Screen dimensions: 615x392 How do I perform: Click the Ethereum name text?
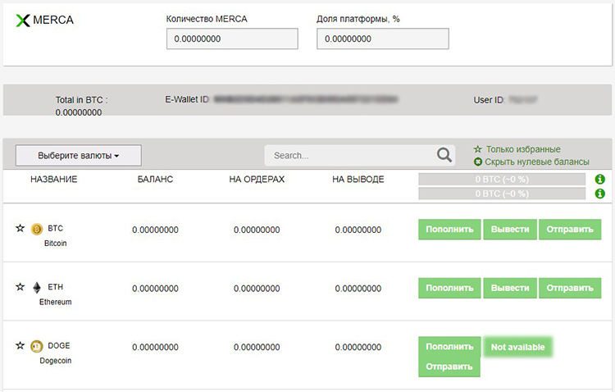point(55,302)
